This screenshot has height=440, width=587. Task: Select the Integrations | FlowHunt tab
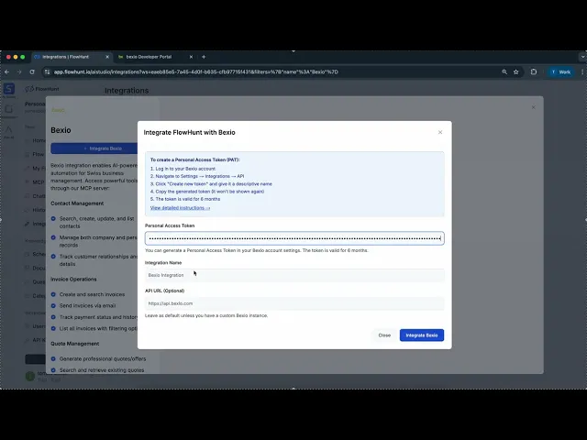click(65, 57)
